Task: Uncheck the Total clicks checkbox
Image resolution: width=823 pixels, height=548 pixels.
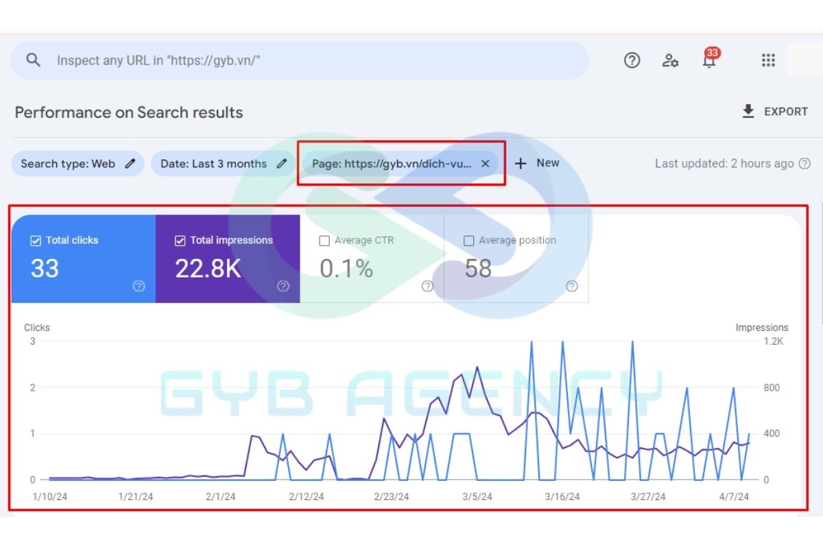Action: point(36,240)
